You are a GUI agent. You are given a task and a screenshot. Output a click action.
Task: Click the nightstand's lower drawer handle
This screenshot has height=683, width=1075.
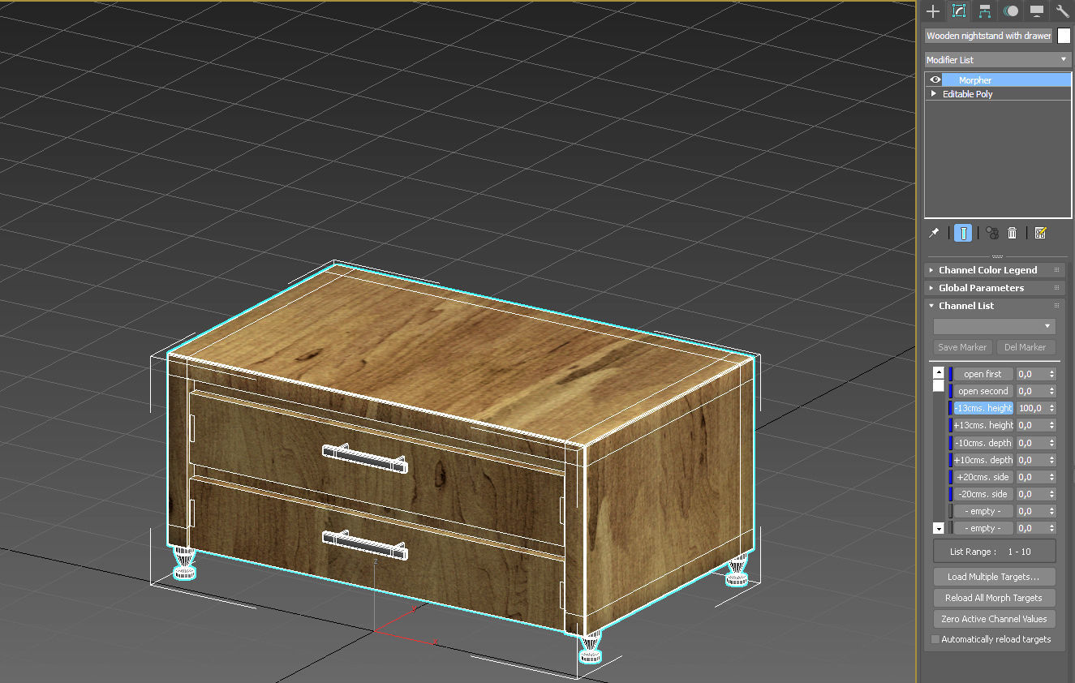tap(364, 544)
